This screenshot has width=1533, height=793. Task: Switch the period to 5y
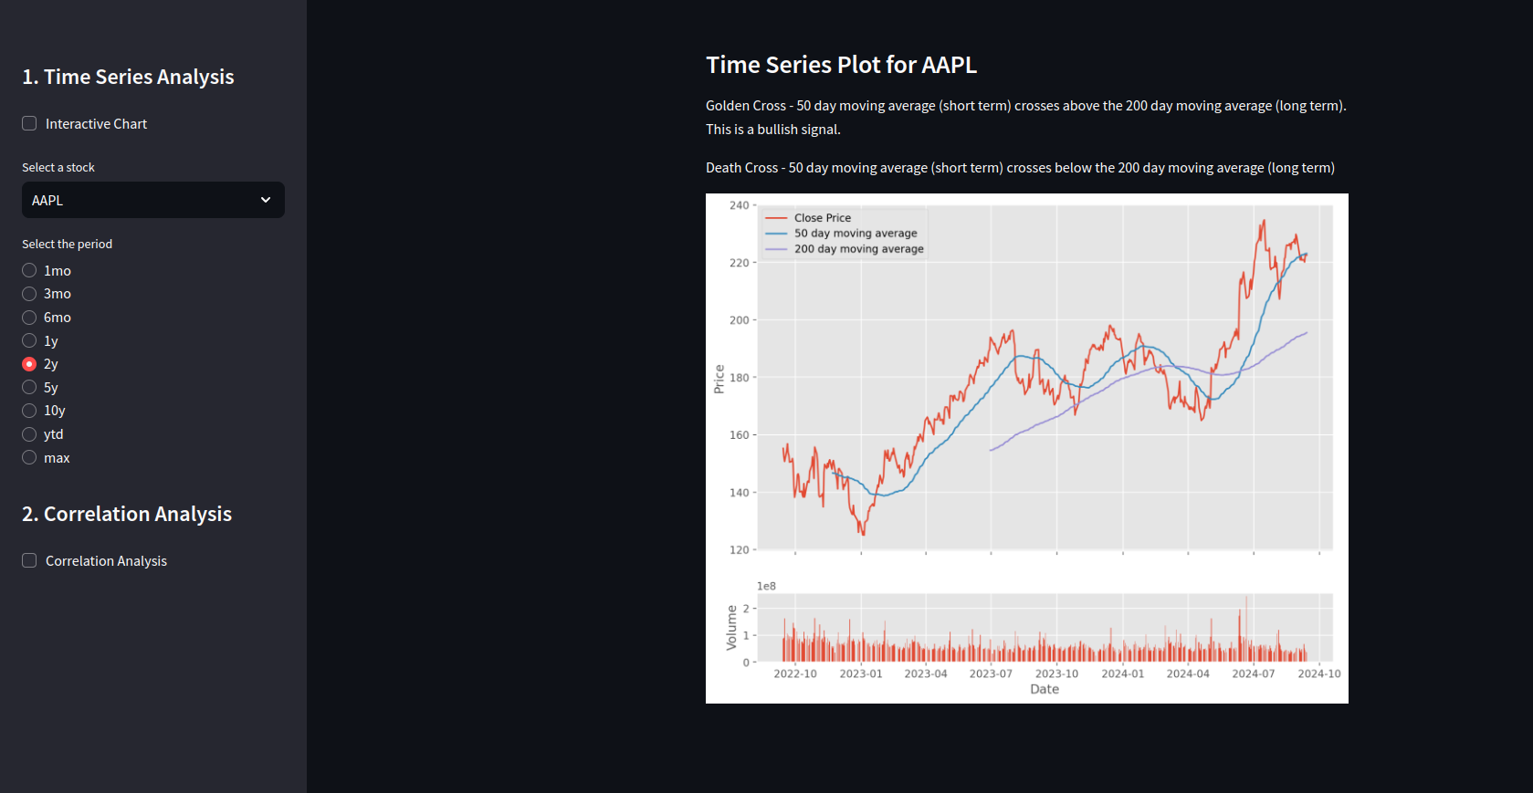(x=29, y=388)
